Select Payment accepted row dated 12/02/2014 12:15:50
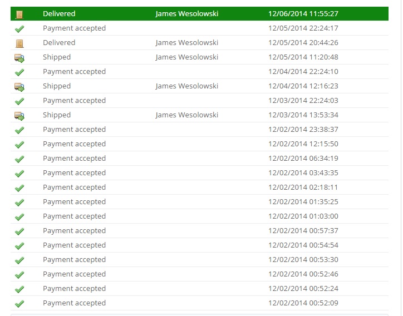The image size is (403, 316). click(199, 144)
